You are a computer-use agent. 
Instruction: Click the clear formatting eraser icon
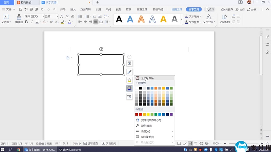[x=73, y=16]
